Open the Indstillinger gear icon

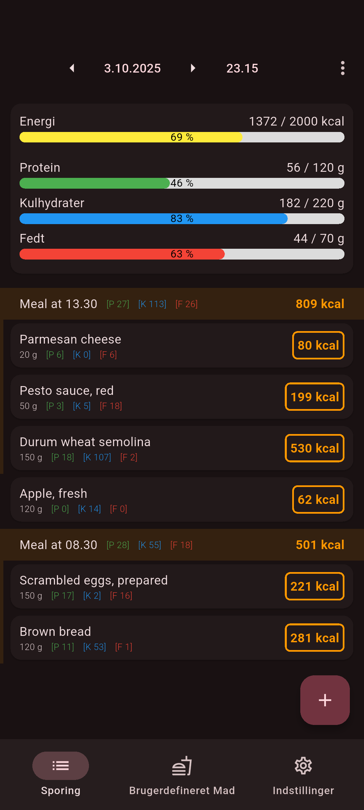click(x=303, y=765)
